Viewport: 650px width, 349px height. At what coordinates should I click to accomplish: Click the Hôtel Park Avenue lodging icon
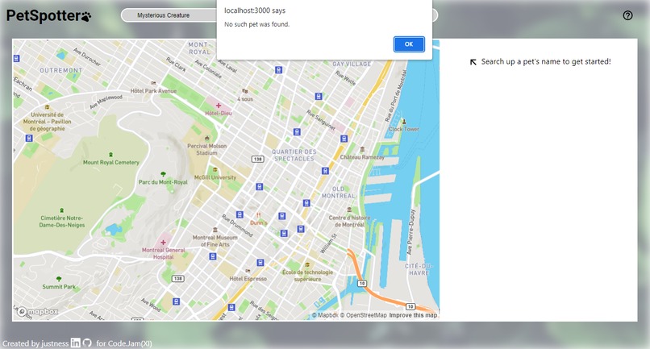(x=154, y=83)
